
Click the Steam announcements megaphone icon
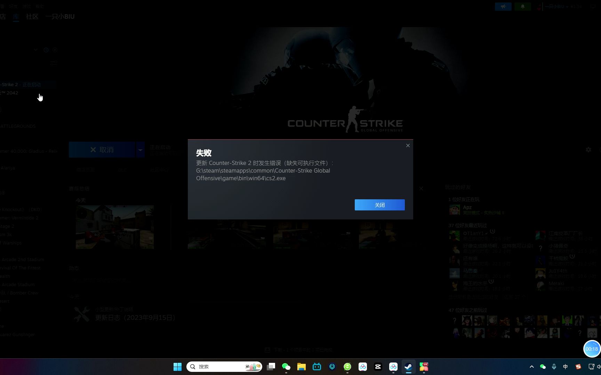pos(503,7)
